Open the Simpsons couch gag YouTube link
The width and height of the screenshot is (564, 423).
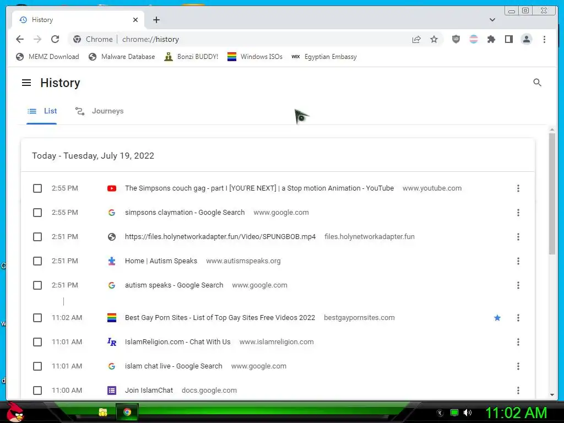(259, 188)
